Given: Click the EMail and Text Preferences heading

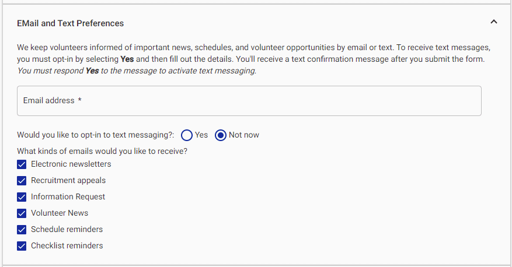Looking at the screenshot, I should (70, 23).
